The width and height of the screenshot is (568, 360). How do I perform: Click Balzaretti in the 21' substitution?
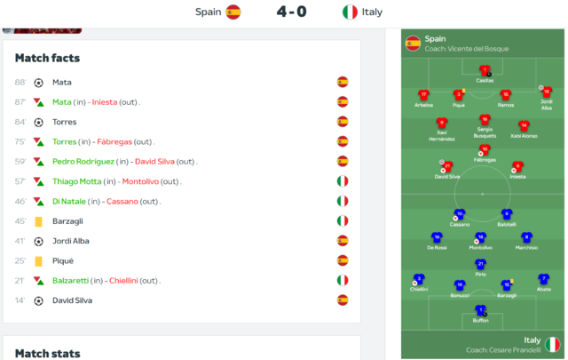pos(71,281)
